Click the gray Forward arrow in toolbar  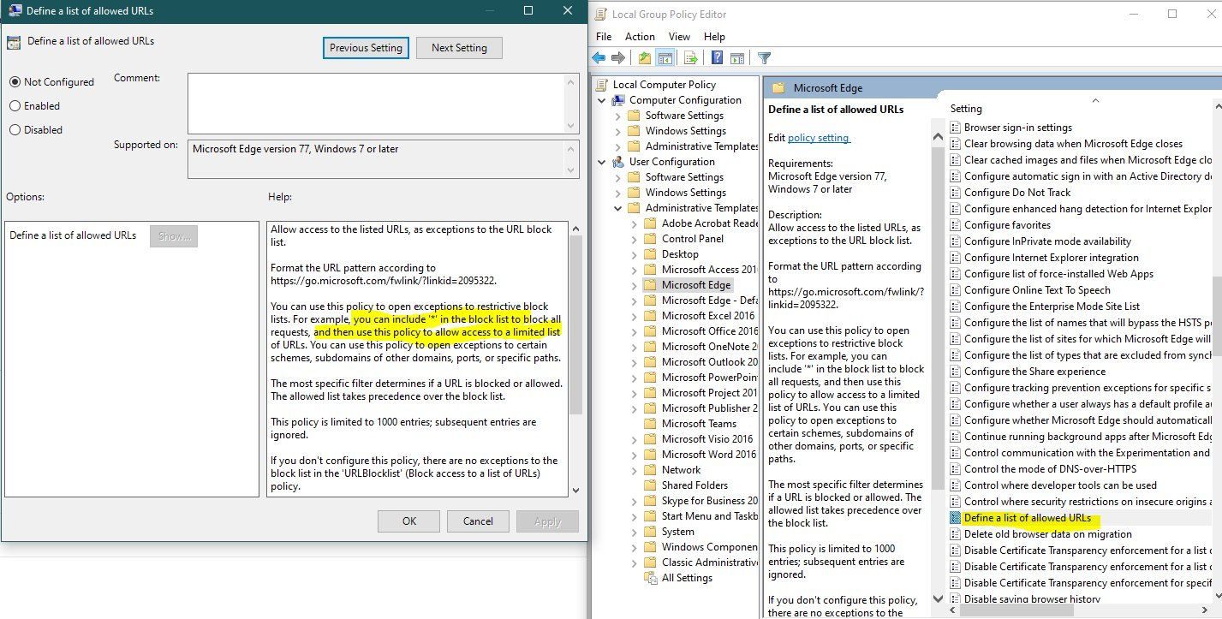(x=617, y=58)
